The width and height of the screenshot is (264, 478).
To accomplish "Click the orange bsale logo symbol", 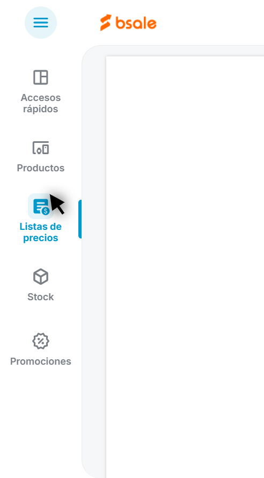I will (106, 23).
